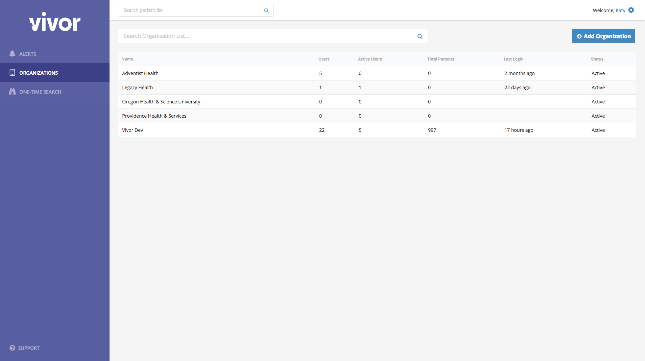The width and height of the screenshot is (645, 361).
Task: Open the settings gear next to Katy
Action: 631,10
